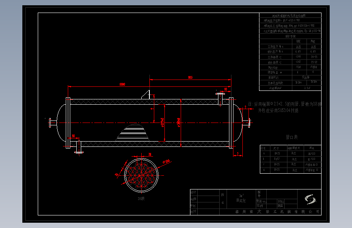Image resolution: width=352 pixels, height=228 pixels.
Task: Click the DN57 size cell in nozzle table
Action: (277, 159)
